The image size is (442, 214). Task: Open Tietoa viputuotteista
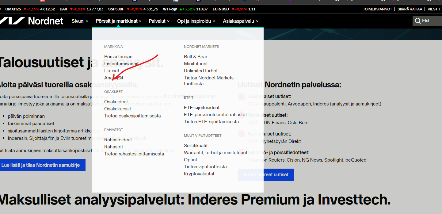[x=205, y=167]
